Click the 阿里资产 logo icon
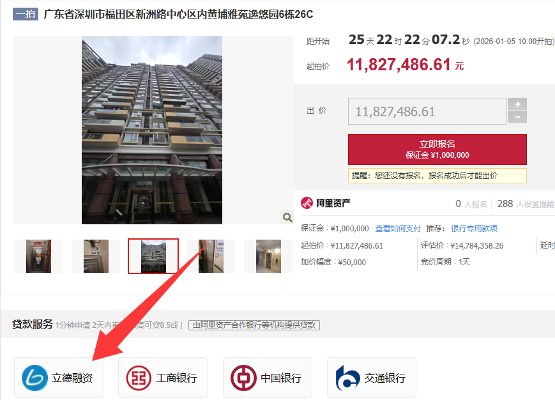555x400 pixels. 307,203
